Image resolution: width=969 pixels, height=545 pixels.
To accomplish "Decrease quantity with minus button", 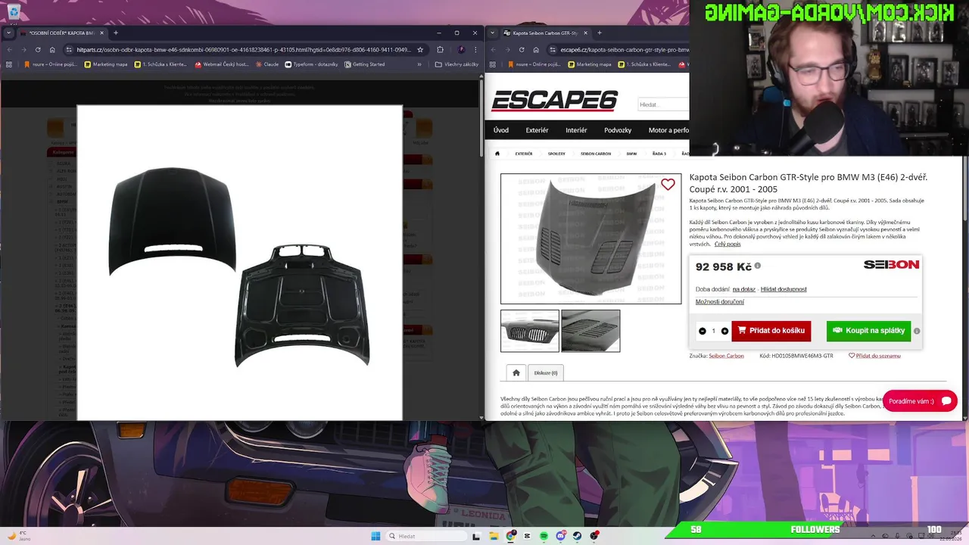I will click(x=702, y=331).
